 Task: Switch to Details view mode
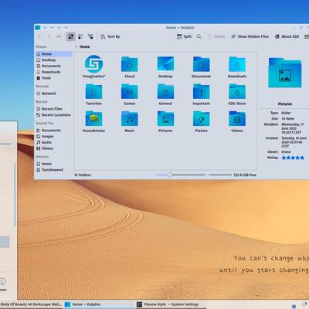click(90, 36)
